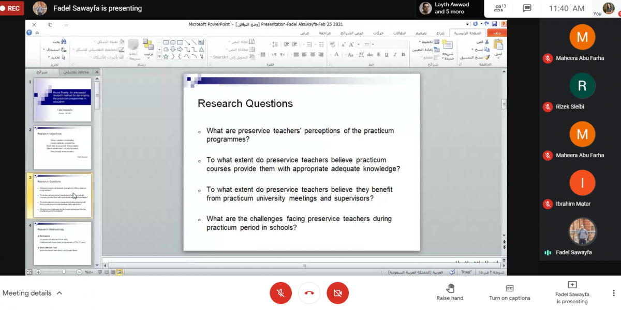The height and width of the screenshot is (310, 621).
Task: Open the Slide Show (عرض الشرائح) tab
Action: 352,33
